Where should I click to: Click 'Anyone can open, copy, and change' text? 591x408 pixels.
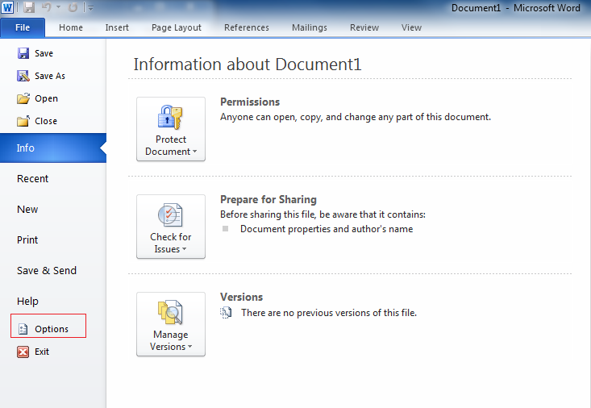(356, 117)
